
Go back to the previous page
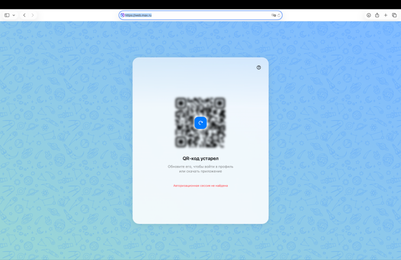click(x=24, y=15)
